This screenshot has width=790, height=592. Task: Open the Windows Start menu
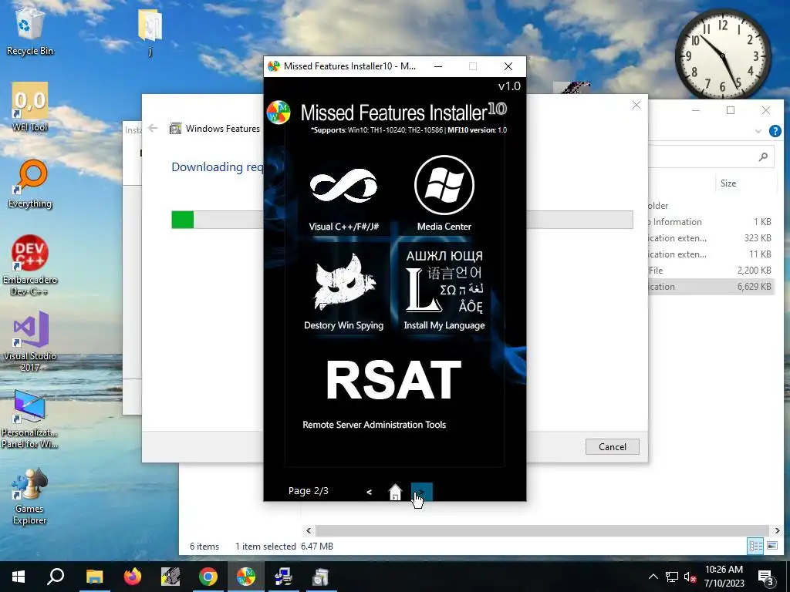pyautogui.click(x=19, y=577)
